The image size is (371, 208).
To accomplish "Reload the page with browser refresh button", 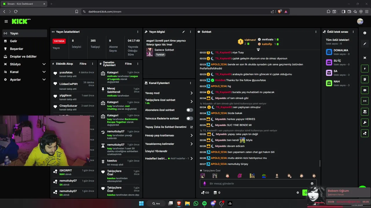I will [x=16, y=12].
